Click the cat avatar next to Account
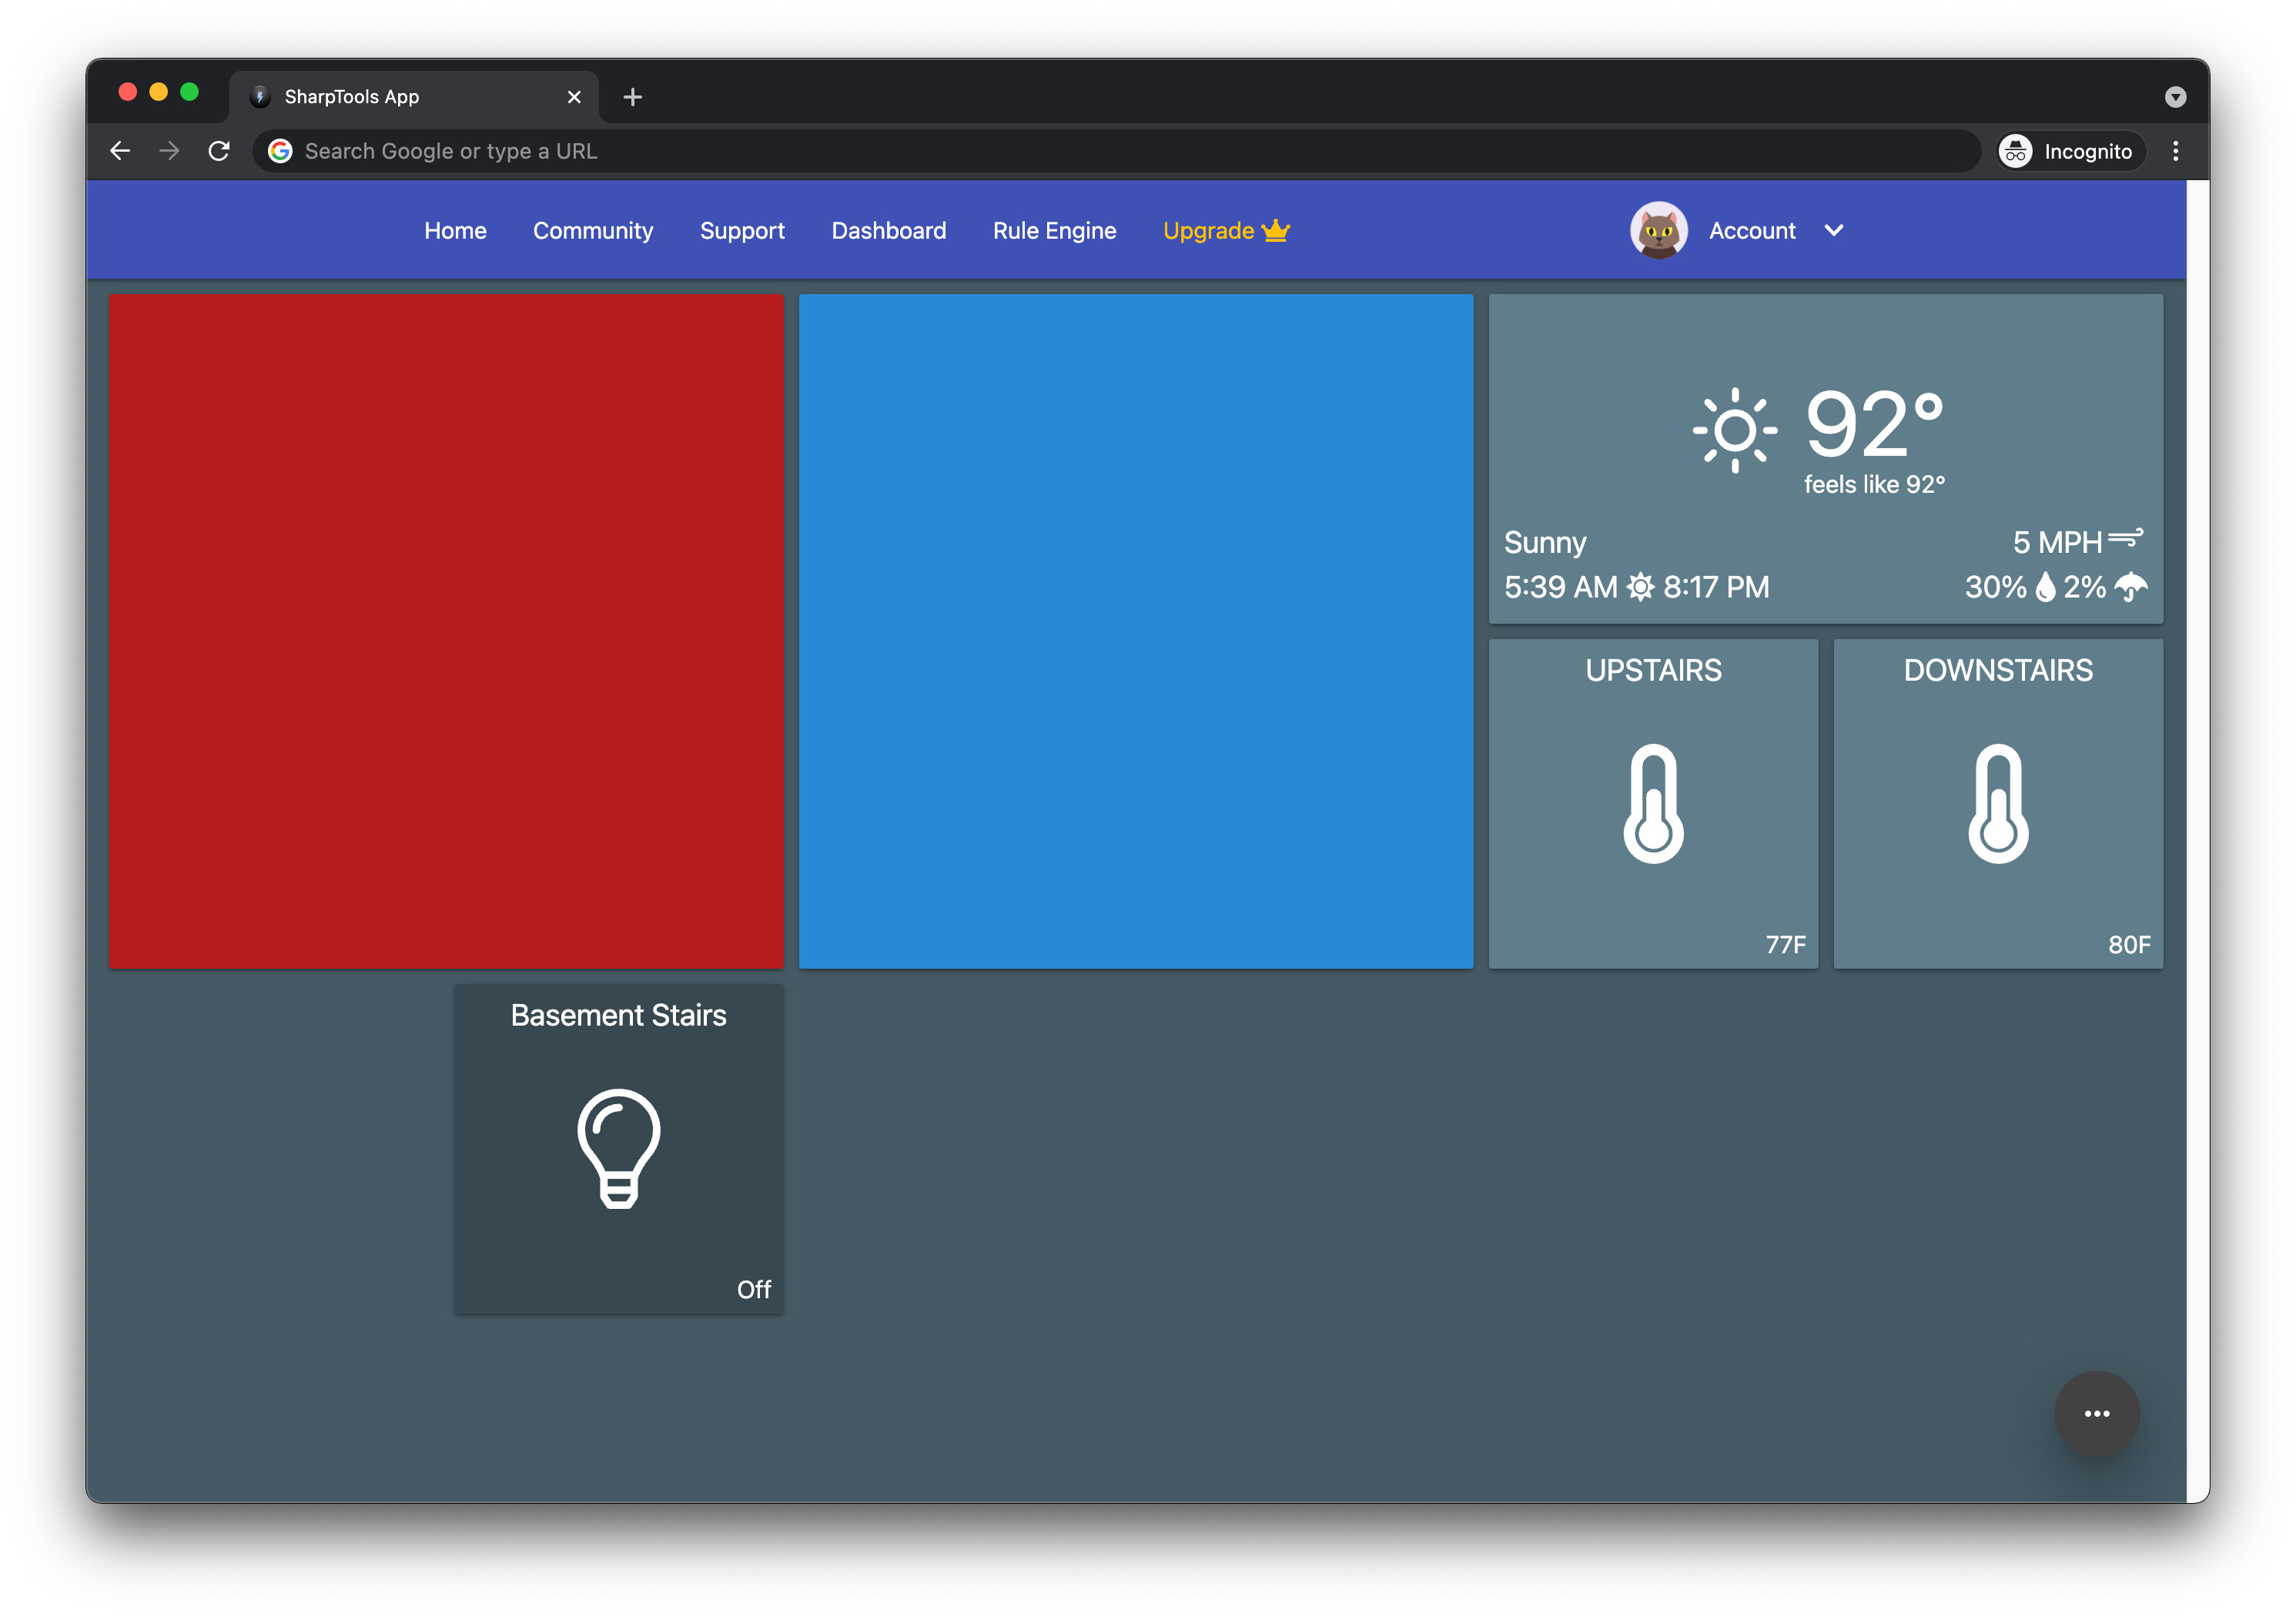The height and width of the screenshot is (1617, 2296). [1659, 230]
